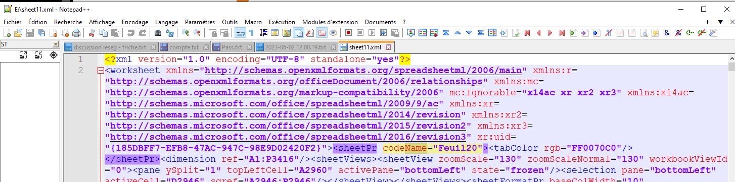The height and width of the screenshot is (182, 735).
Task: Click the Print icon in toolbar
Action: [x=76, y=33]
